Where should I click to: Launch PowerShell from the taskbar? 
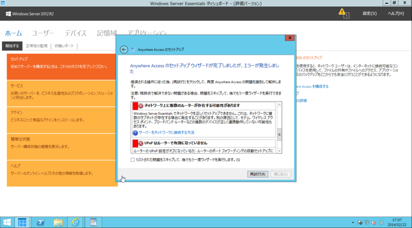pyautogui.click(x=40, y=222)
